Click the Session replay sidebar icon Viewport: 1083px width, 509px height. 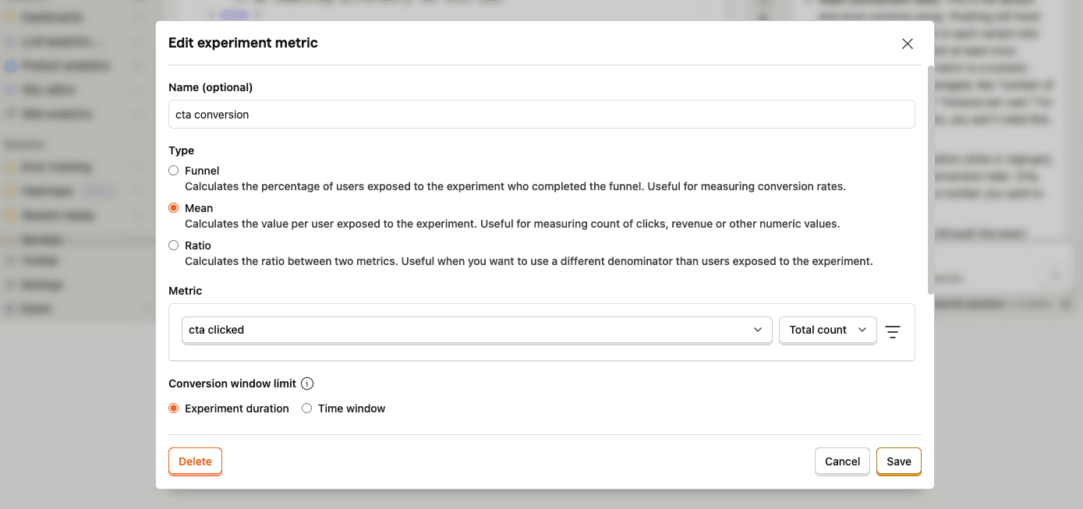10,215
